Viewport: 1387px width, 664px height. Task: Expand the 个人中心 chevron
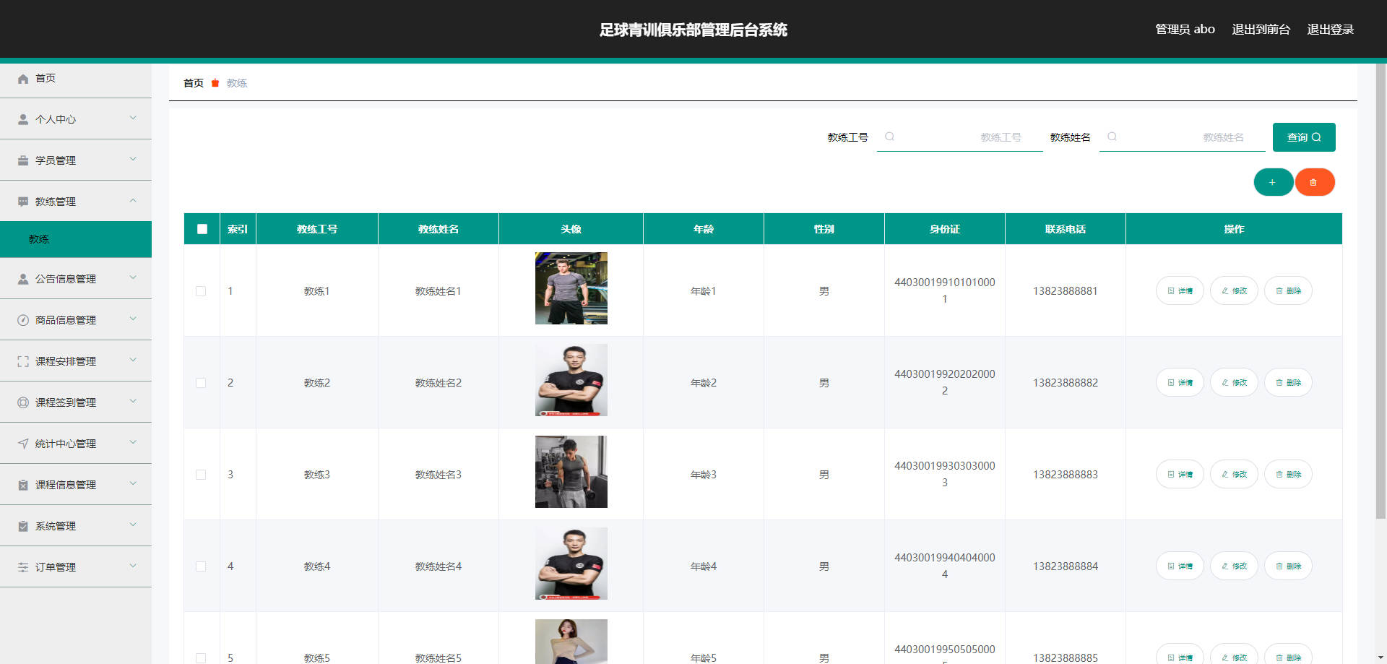point(133,118)
